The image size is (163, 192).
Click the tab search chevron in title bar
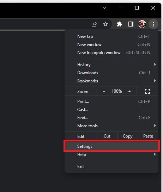(104, 8)
